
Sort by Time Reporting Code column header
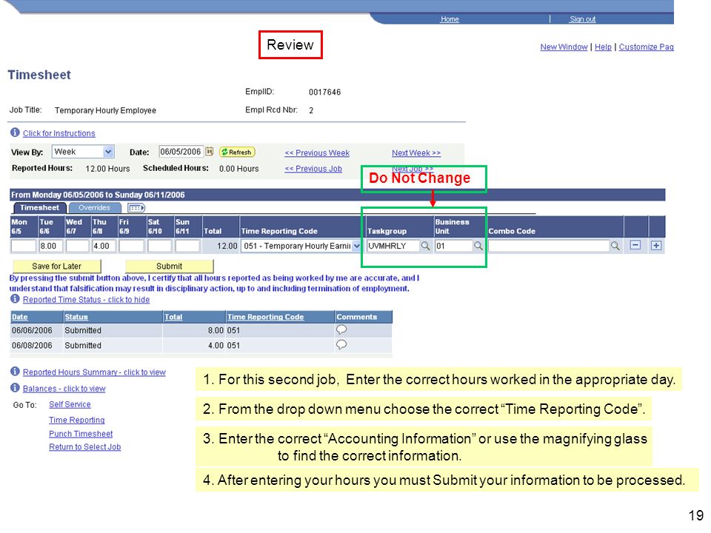pyautogui.click(x=265, y=317)
